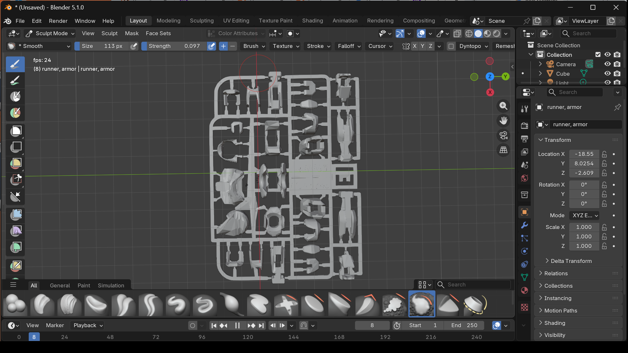
Task: Expand the Falloff dropdown
Action: click(349, 46)
